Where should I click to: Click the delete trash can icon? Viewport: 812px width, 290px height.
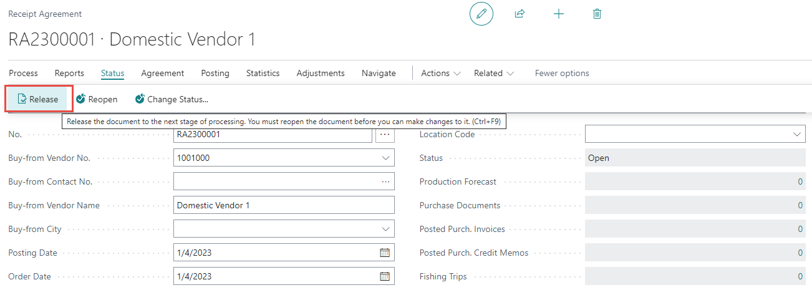click(597, 14)
